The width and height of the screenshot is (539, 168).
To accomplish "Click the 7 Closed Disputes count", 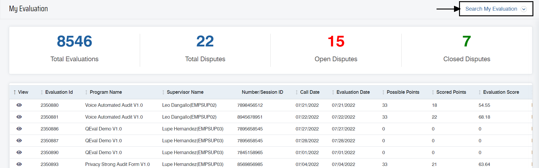I will point(467,41).
